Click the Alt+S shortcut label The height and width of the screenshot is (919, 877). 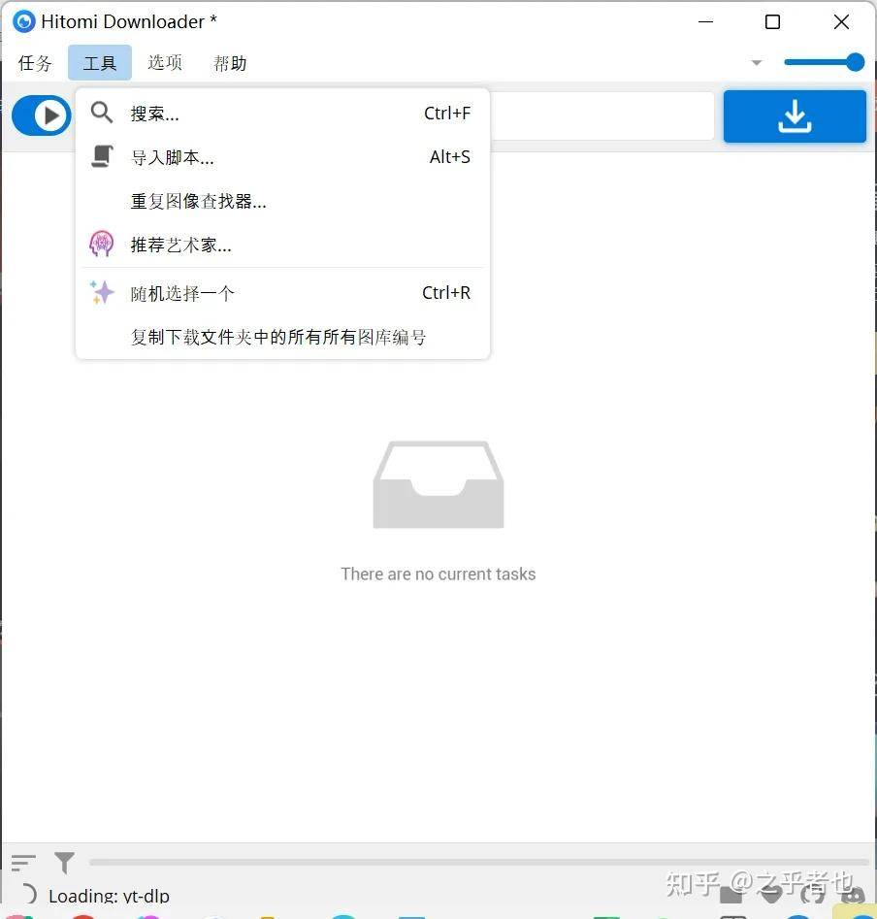coord(450,157)
